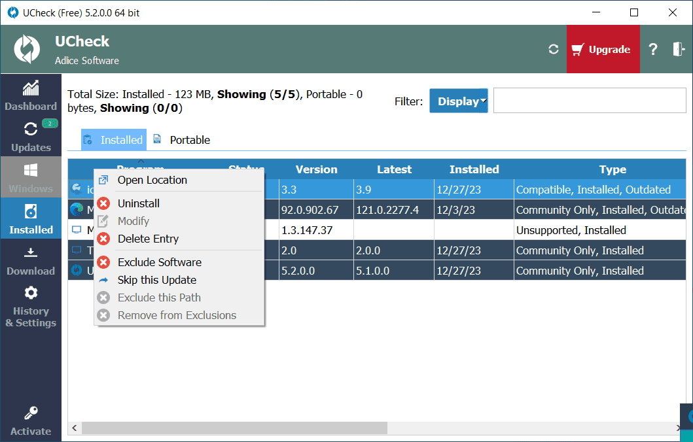Click the Total Size summary text
Image resolution: width=693 pixels, height=442 pixels.
pos(215,101)
